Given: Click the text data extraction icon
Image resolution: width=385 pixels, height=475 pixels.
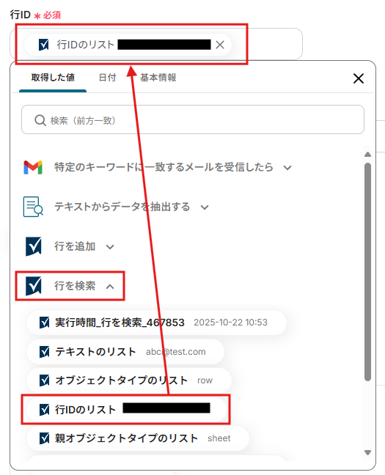Looking at the screenshot, I should pyautogui.click(x=33, y=207).
